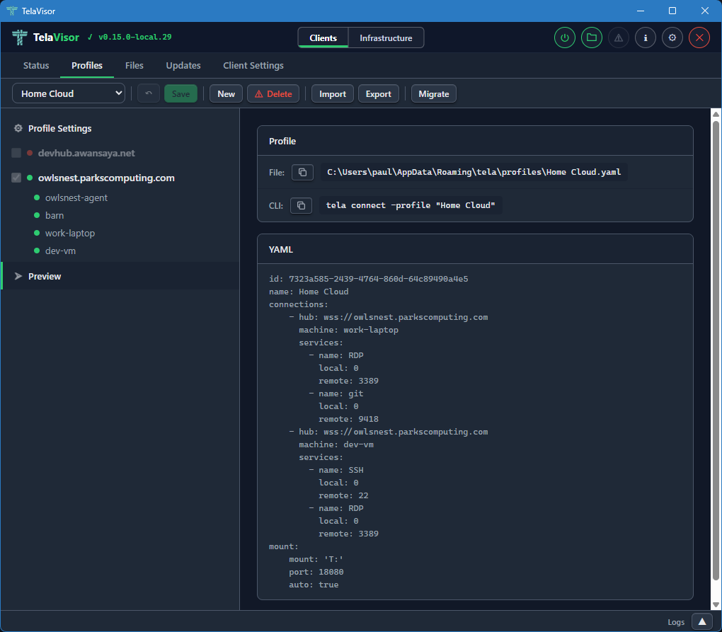
Task: Open the Status tab
Action: point(36,65)
